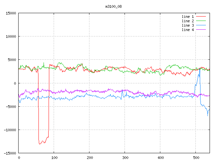Screen dimensions: 216x162
Task: Select the 'line 1' legend label
Action: 188,17
